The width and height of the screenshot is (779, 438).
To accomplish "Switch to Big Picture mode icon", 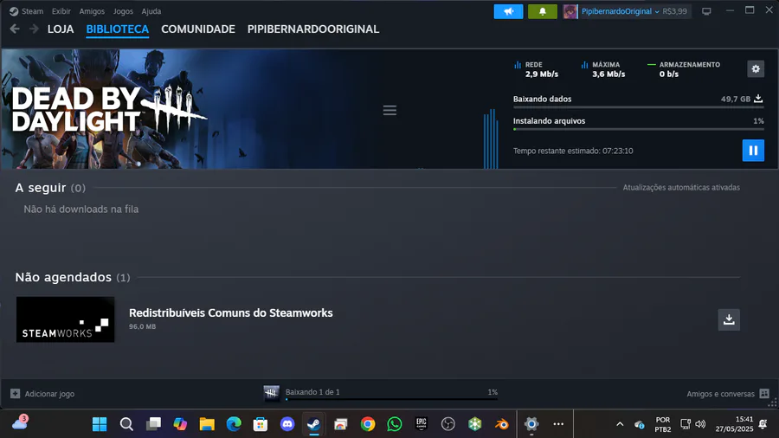I will coord(706,11).
